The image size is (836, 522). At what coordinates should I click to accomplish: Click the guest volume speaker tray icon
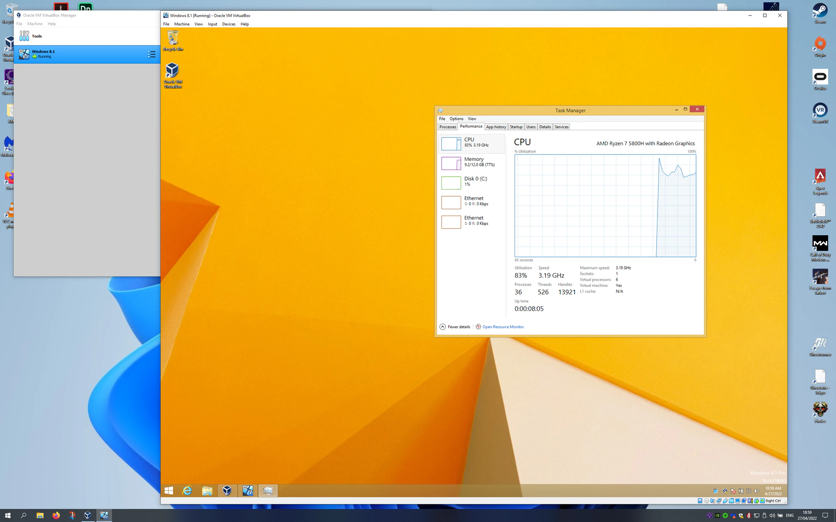pyautogui.click(x=756, y=491)
